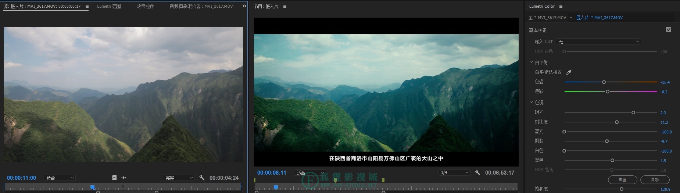This screenshot has height=193, width=680.
Task: Adjust the 阴影 shadows slider handle
Action: point(607,141)
